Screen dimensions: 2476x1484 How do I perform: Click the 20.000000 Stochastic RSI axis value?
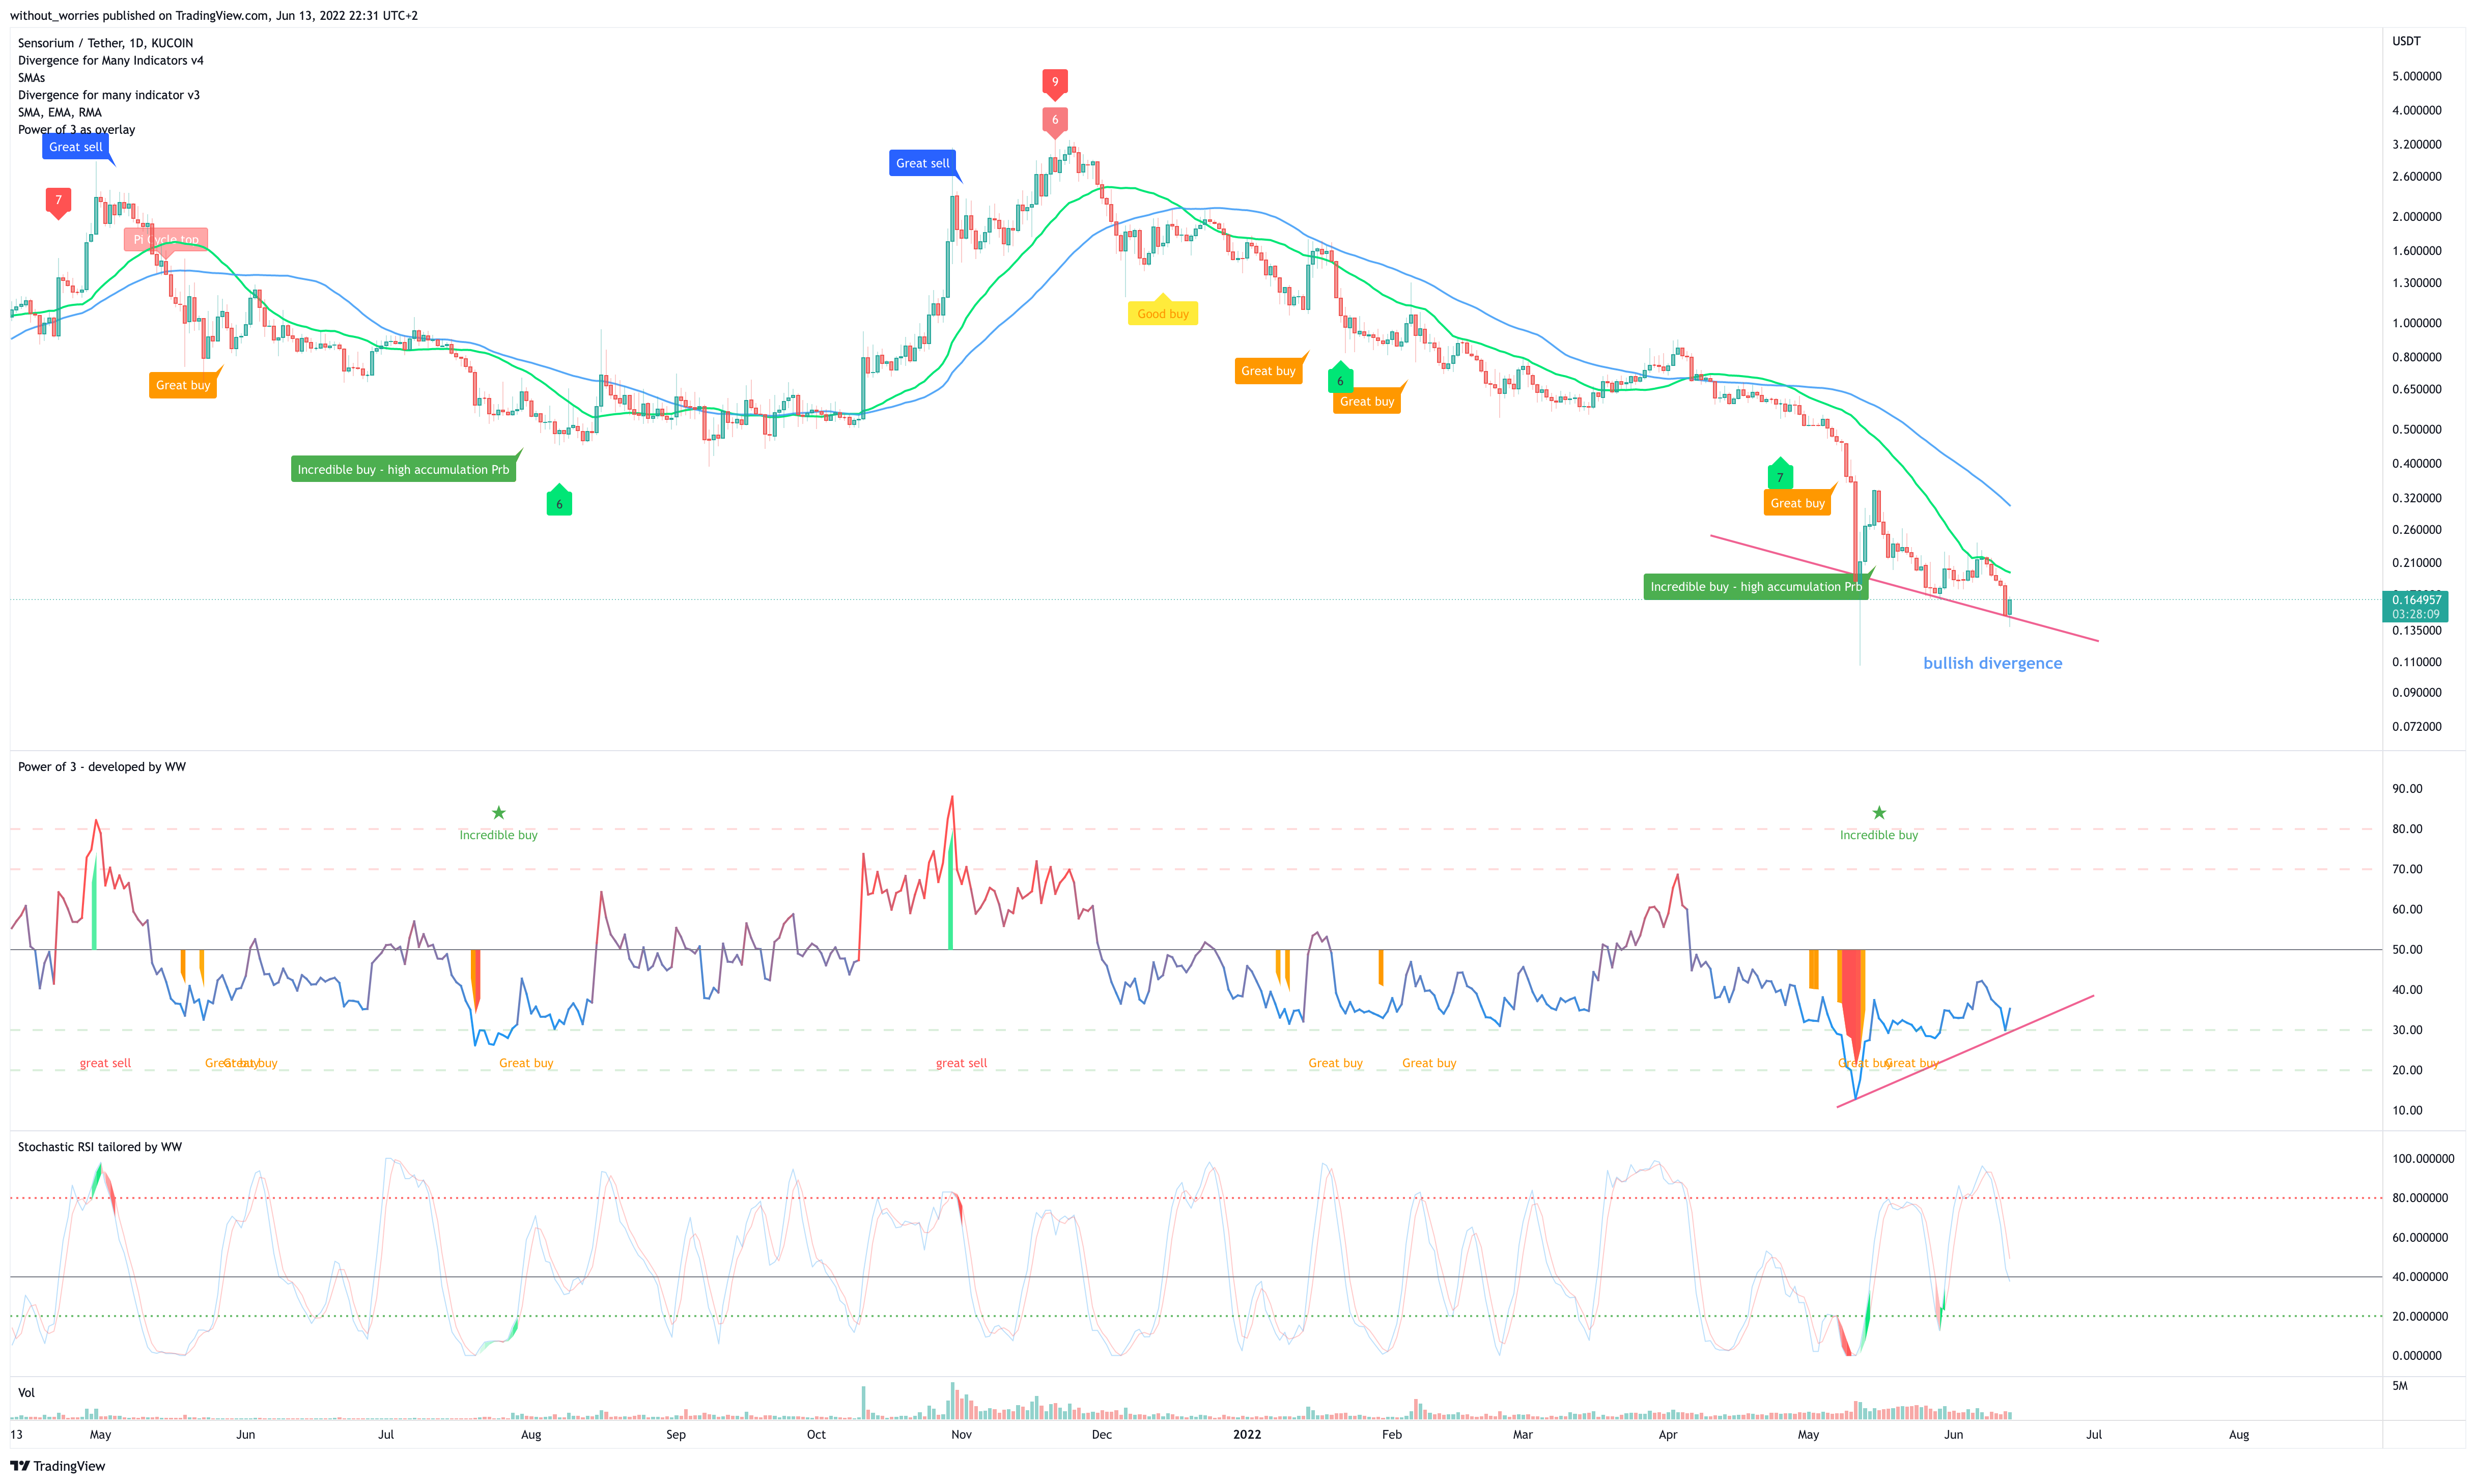coord(2419,1317)
